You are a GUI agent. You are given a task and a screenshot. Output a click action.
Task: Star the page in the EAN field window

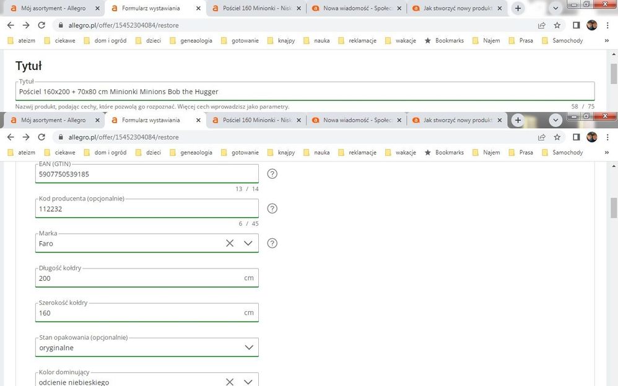coord(557,137)
